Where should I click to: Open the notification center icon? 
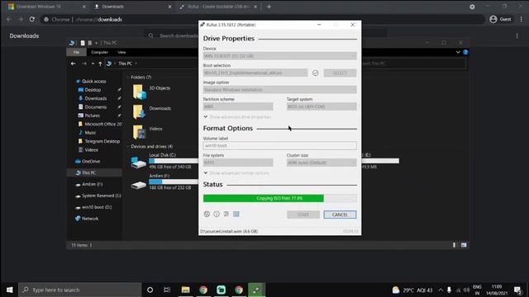coord(517,290)
